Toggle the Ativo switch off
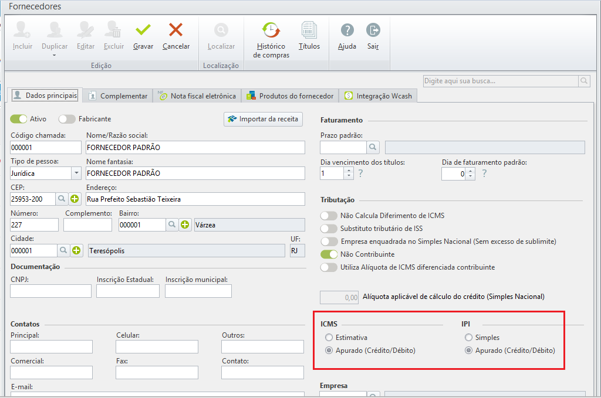Image resolution: width=601 pixels, height=398 pixels. (x=19, y=119)
